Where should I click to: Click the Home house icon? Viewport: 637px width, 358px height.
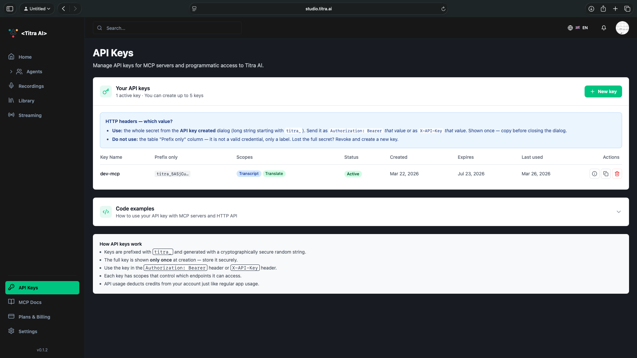point(11,57)
